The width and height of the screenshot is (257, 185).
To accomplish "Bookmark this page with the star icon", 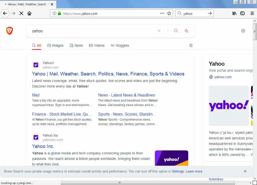I will (x=169, y=14).
